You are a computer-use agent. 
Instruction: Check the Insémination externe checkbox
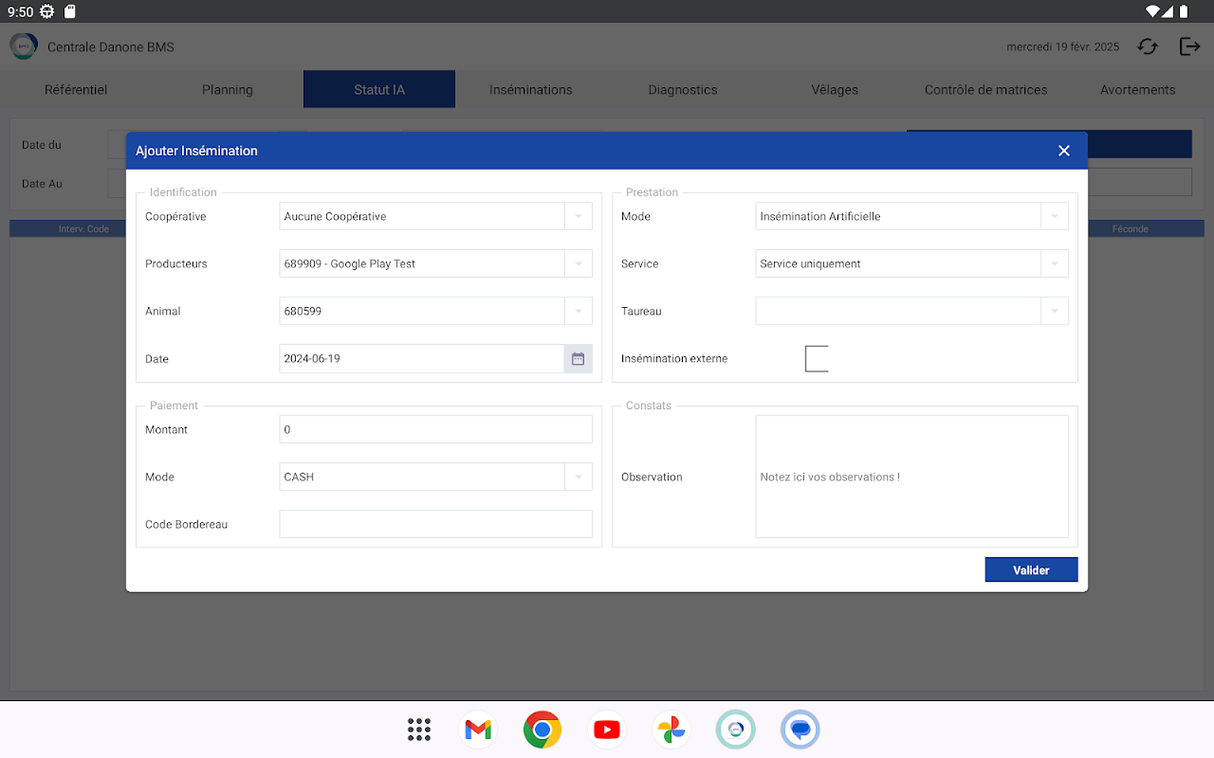point(817,359)
